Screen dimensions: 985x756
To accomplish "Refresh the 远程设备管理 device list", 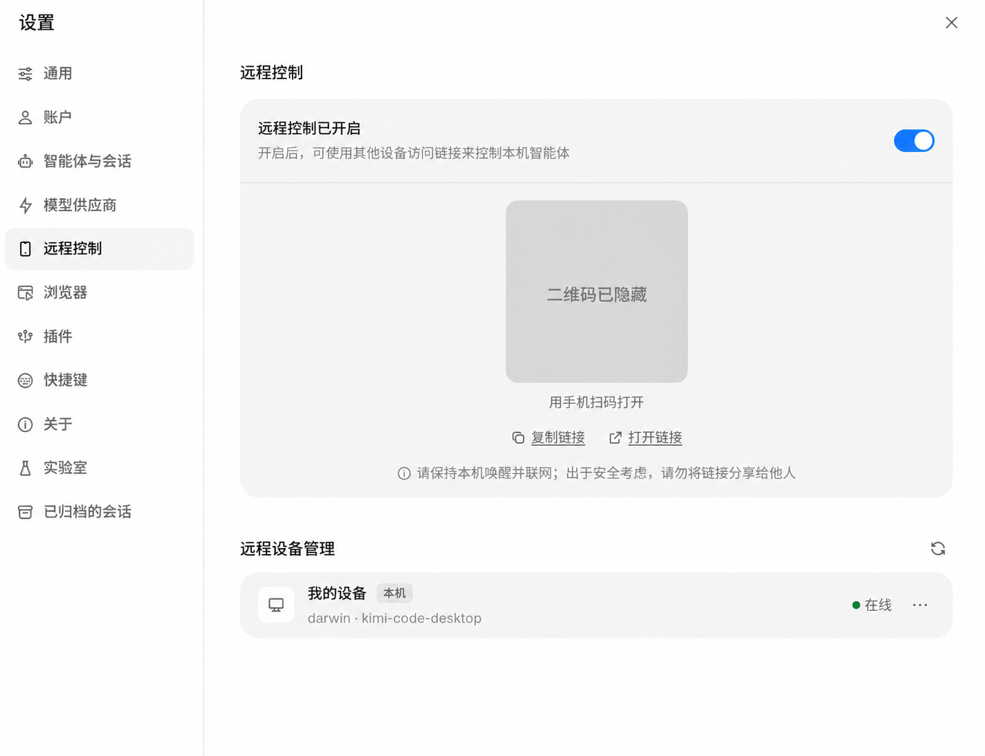I will click(938, 548).
